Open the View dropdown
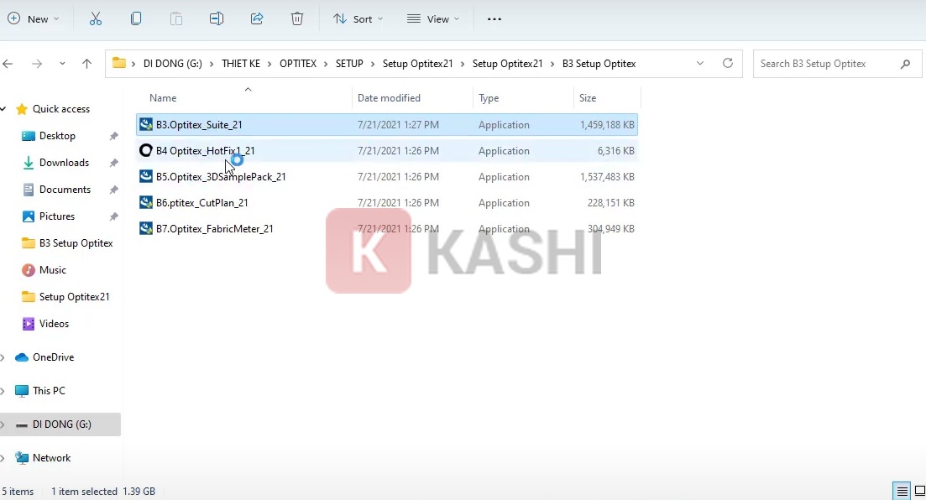The width and height of the screenshot is (926, 500). coord(432,18)
